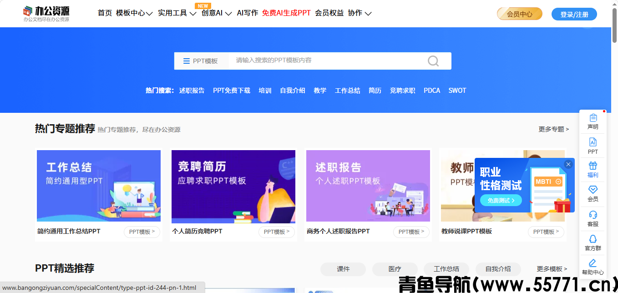The image size is (618, 293).
Task: Select the 课件 category tab
Action: point(343,269)
